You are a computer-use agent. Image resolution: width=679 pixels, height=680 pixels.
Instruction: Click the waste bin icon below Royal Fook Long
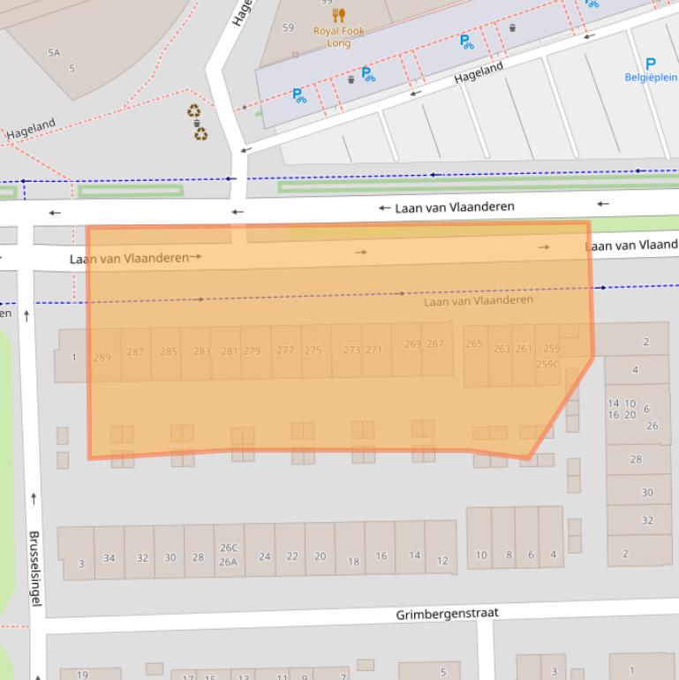(x=351, y=79)
